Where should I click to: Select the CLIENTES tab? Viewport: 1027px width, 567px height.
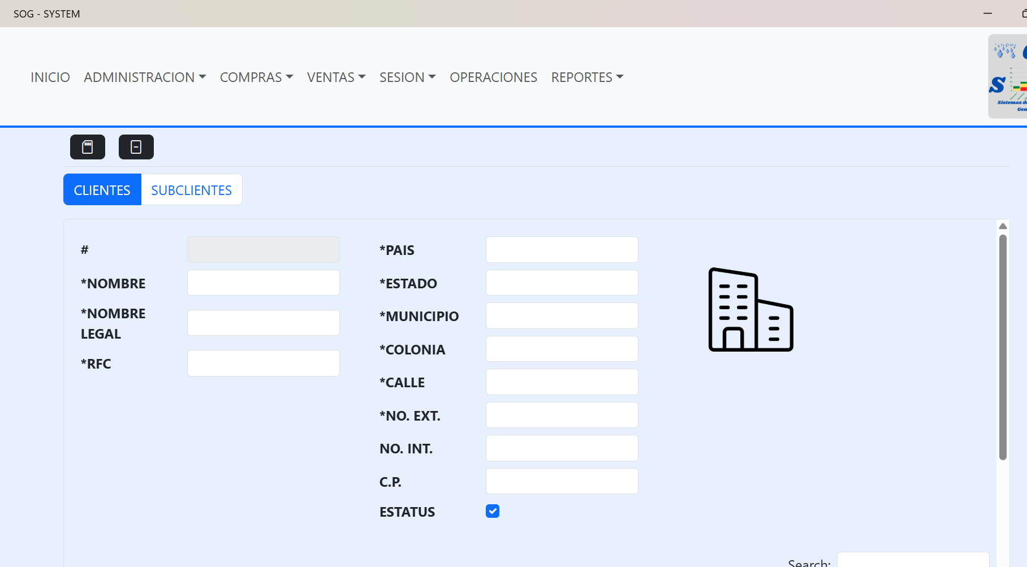102,190
